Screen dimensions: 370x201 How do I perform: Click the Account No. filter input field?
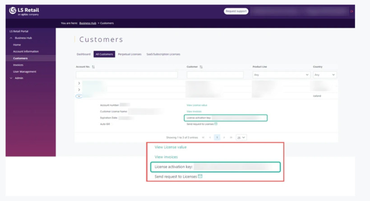click(x=126, y=75)
